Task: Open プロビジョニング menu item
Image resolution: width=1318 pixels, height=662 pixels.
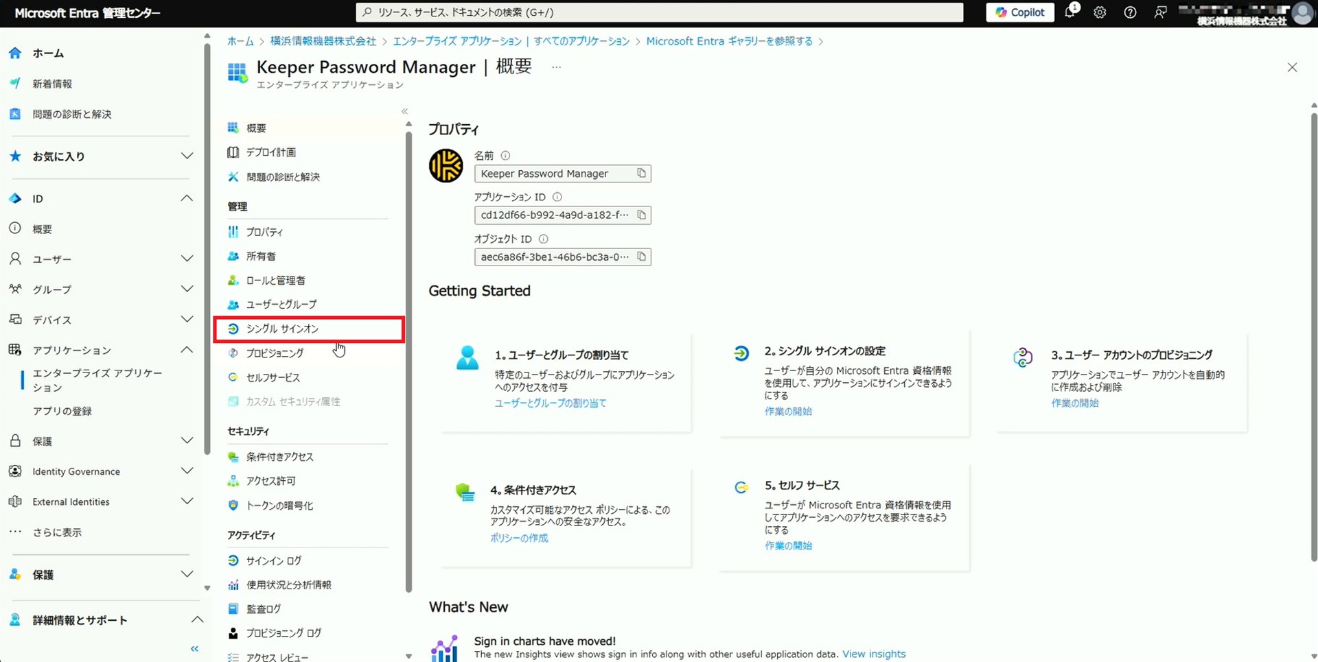Action: (x=275, y=353)
